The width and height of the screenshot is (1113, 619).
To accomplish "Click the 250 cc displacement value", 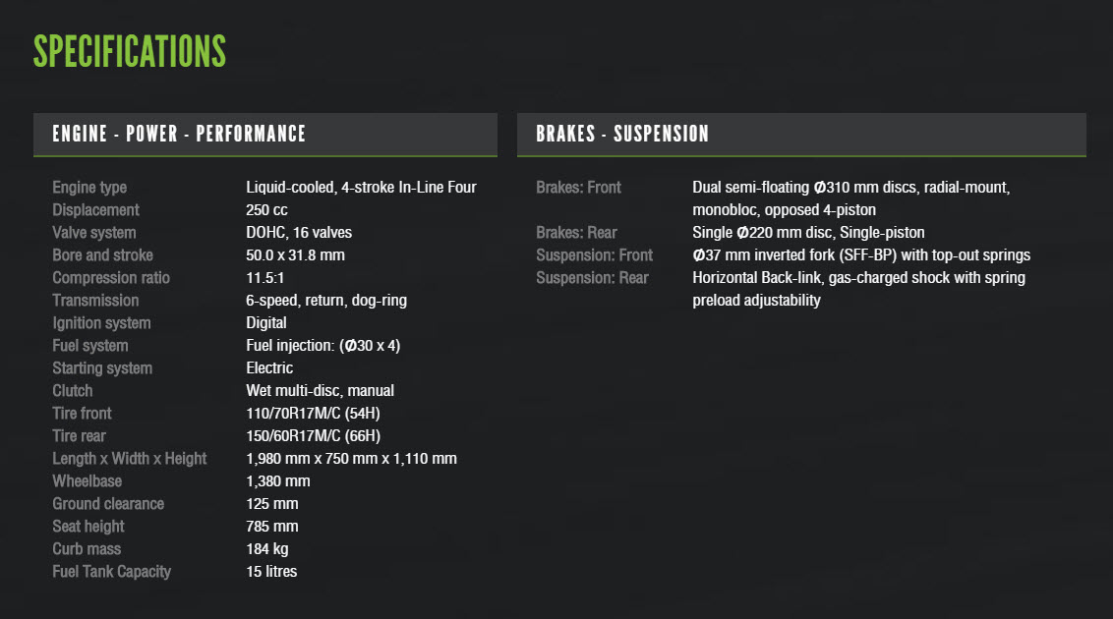I will click(x=266, y=210).
